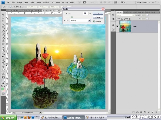This screenshot has width=161, height=120.
Task: Enable Scroll All Windows checkbox
Action: pos(10,7)
